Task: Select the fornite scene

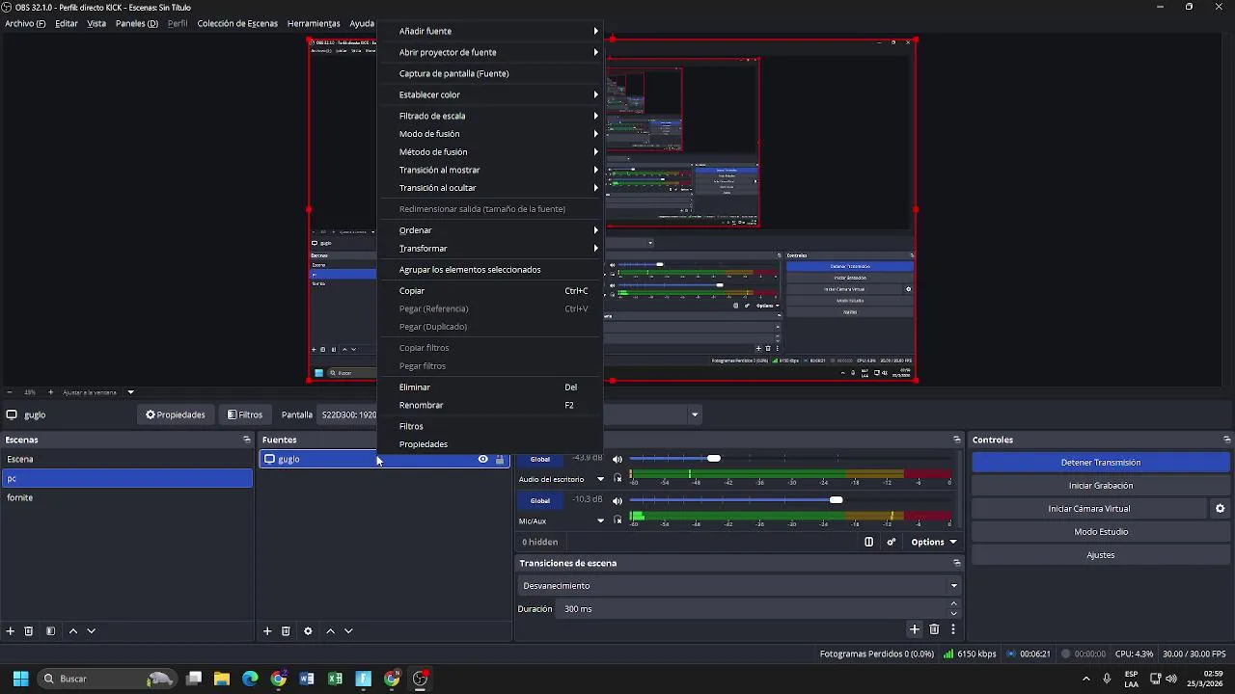Action: [x=127, y=497]
